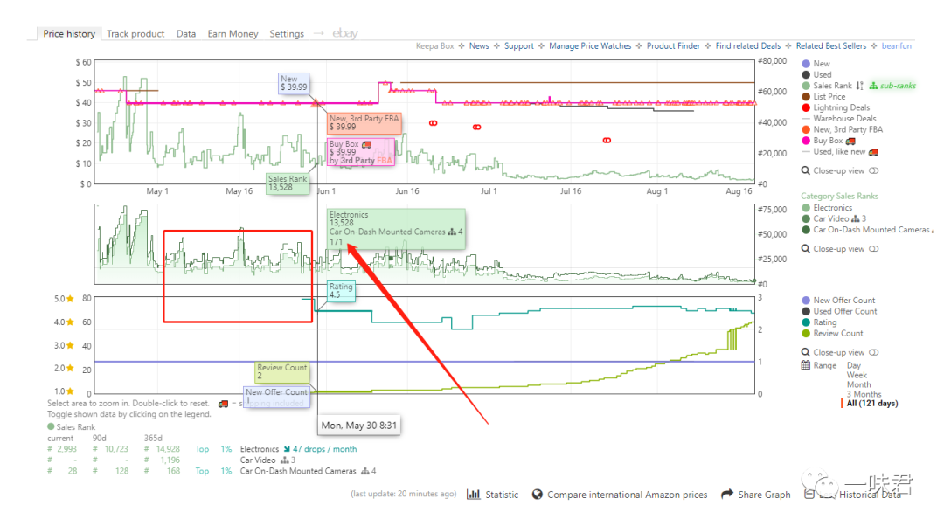Open Related Best Sellers
The height and width of the screenshot is (526, 944).
click(x=831, y=45)
